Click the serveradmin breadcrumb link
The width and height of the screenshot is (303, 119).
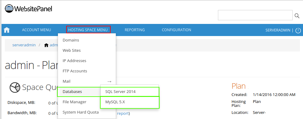[24, 45]
